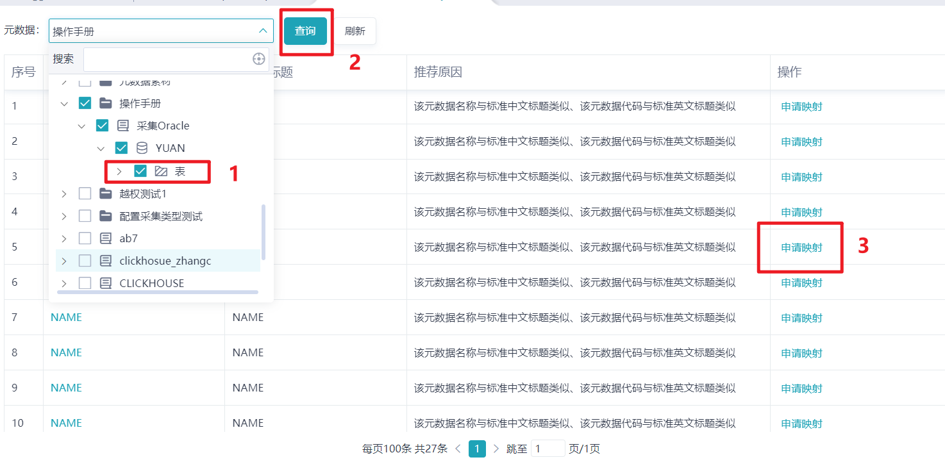Click the document icon beside ab7
The image size is (945, 462).
pos(106,238)
